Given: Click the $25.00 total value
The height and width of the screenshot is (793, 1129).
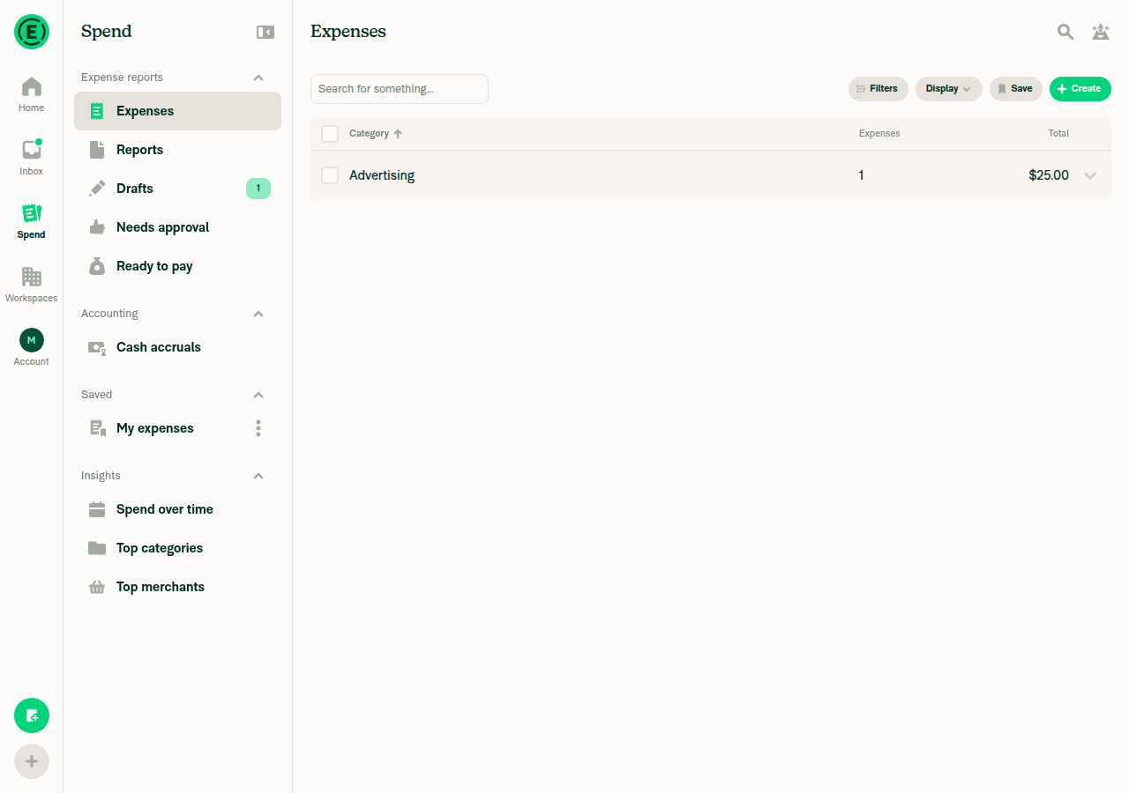Looking at the screenshot, I should coord(1049,175).
